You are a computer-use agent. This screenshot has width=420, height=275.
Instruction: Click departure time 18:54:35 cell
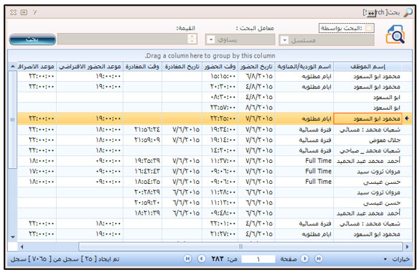142,182
